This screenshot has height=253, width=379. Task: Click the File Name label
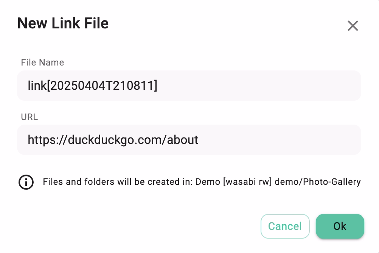pos(42,62)
